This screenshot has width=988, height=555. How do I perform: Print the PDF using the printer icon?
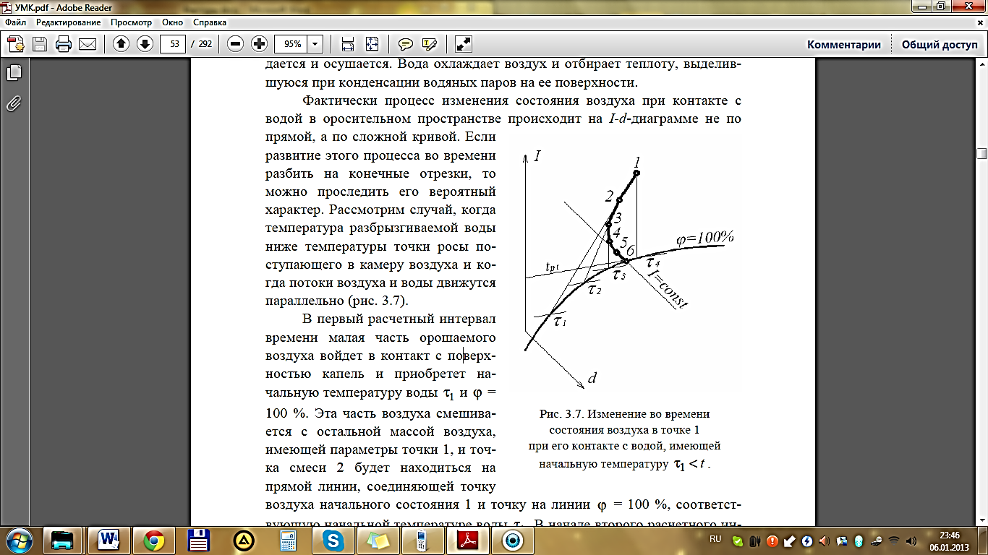[64, 44]
